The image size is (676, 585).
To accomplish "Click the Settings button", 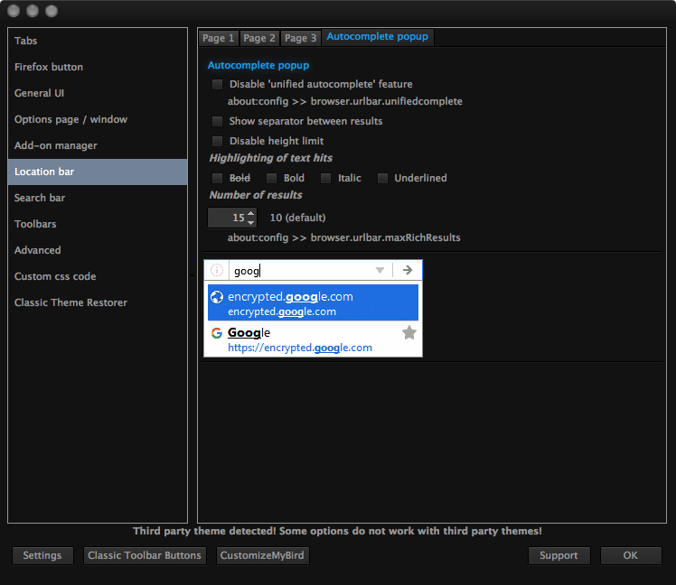I will click(x=42, y=556).
